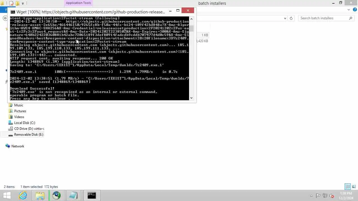The image size is (358, 201).
Task: Open CD Drive (D:) virtio in navigation pane
Action: point(29,129)
